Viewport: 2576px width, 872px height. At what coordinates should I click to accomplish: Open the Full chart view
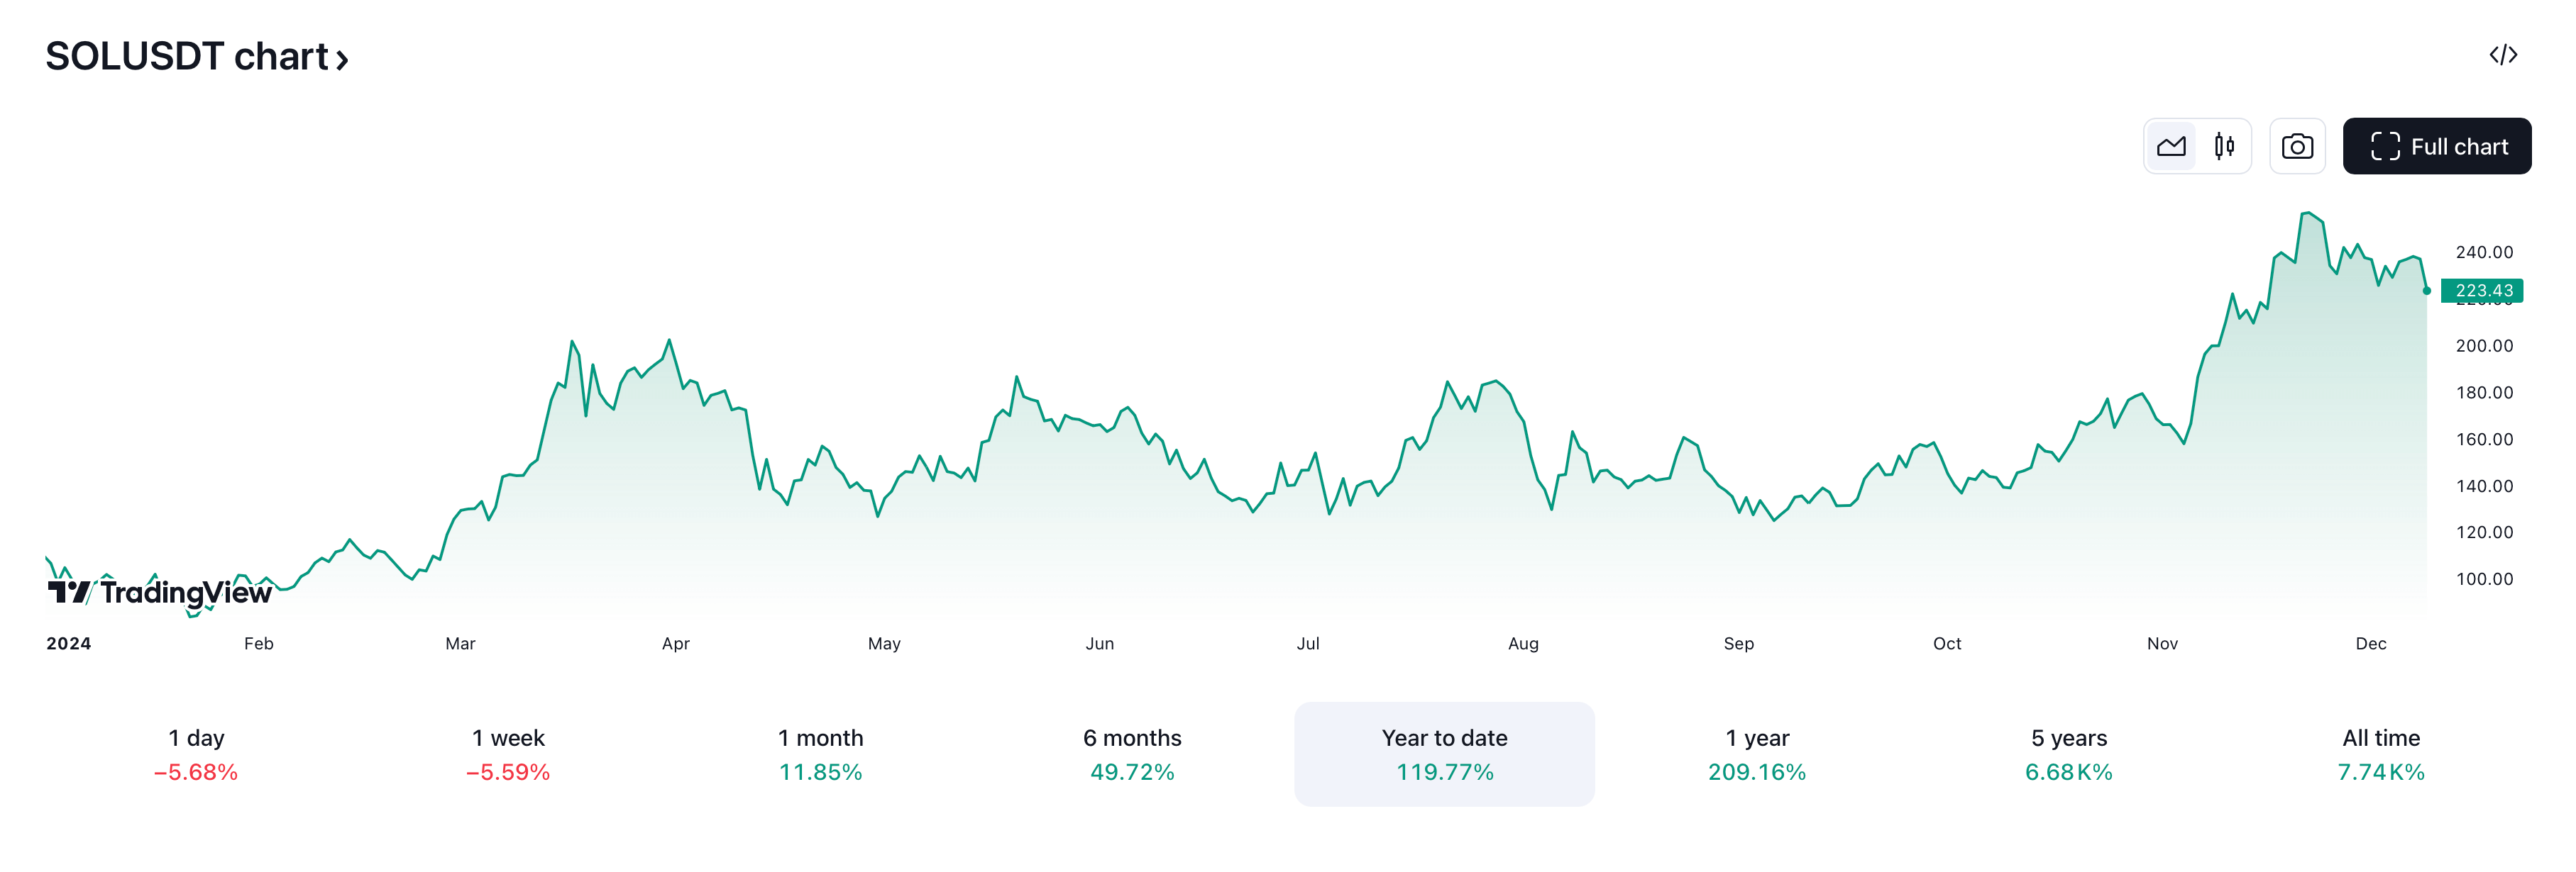pos(2437,147)
